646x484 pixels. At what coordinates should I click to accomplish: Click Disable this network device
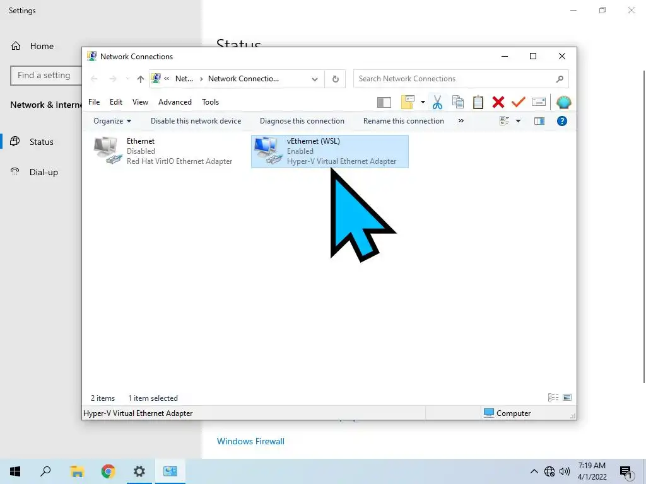[x=196, y=121]
